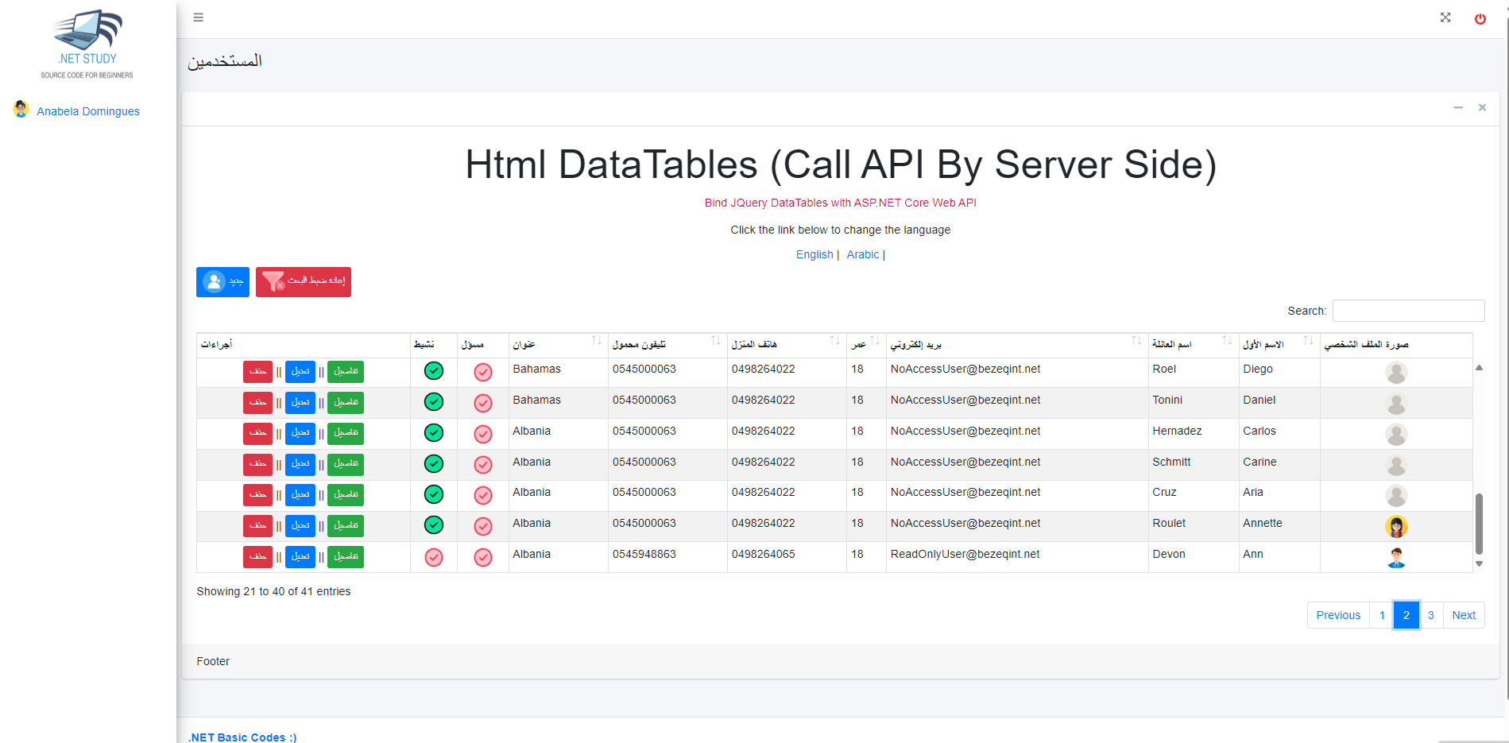Sort by the age column using its arrows
The image size is (1509, 743).
(874, 341)
